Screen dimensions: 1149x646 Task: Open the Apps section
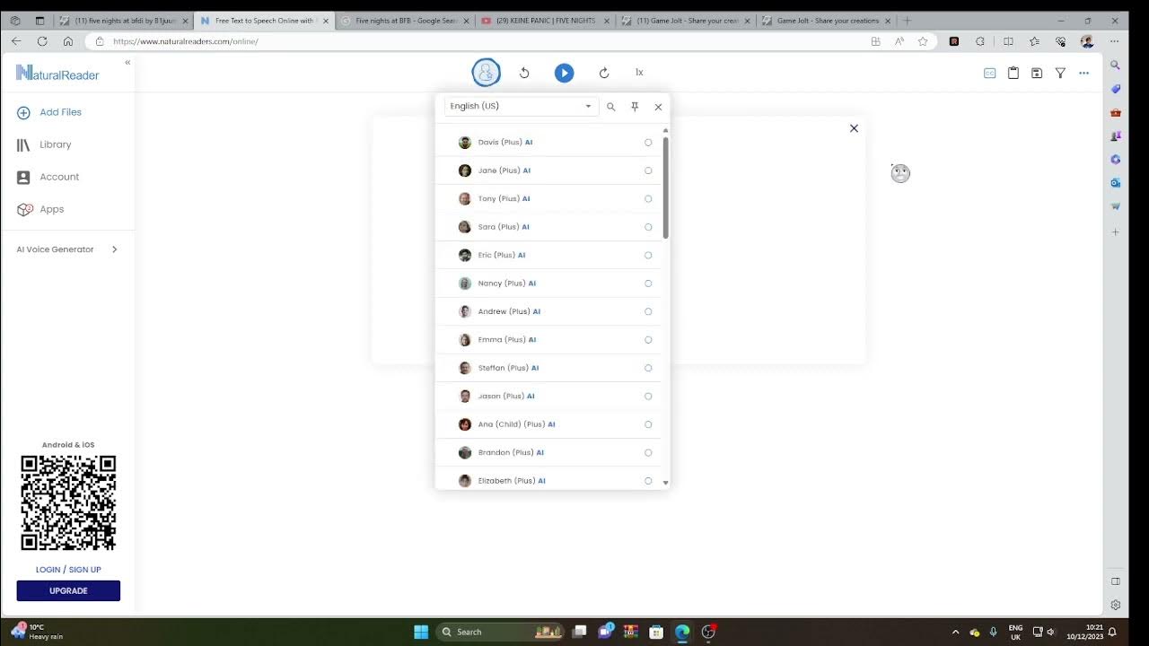(52, 209)
